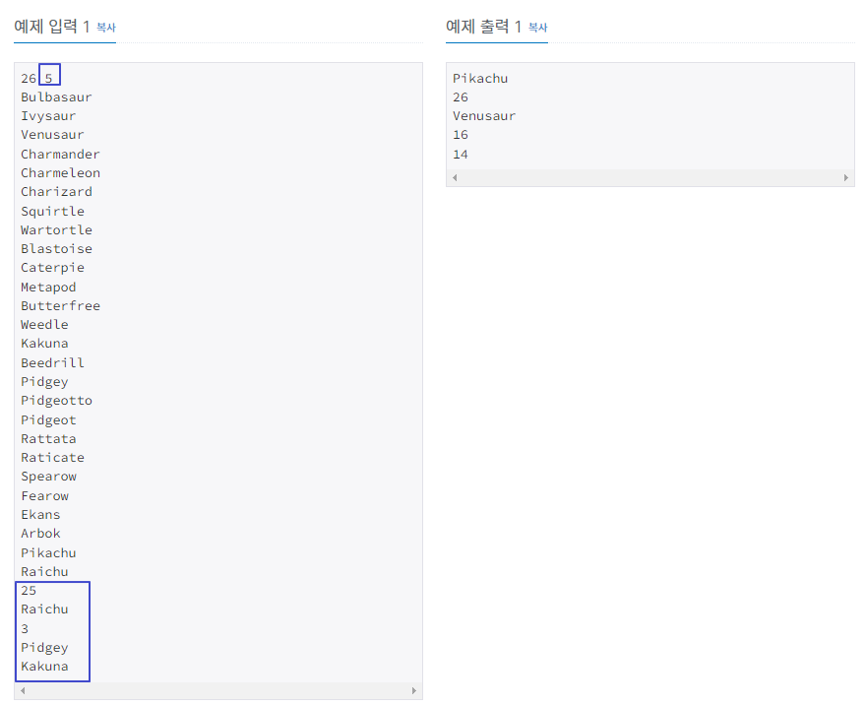Select the Raticate line

(52, 458)
